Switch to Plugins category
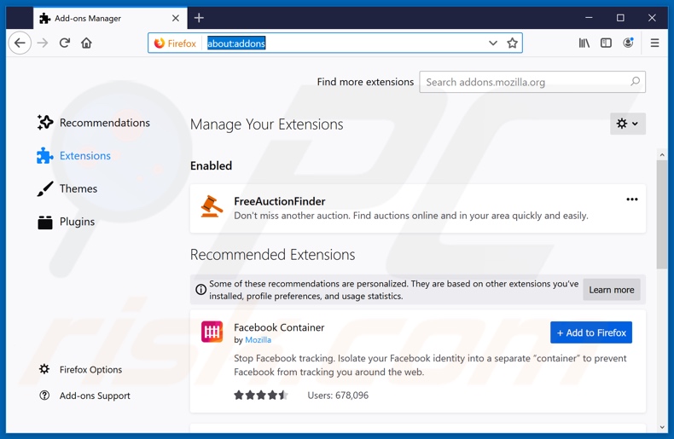674x439 pixels. [66, 222]
